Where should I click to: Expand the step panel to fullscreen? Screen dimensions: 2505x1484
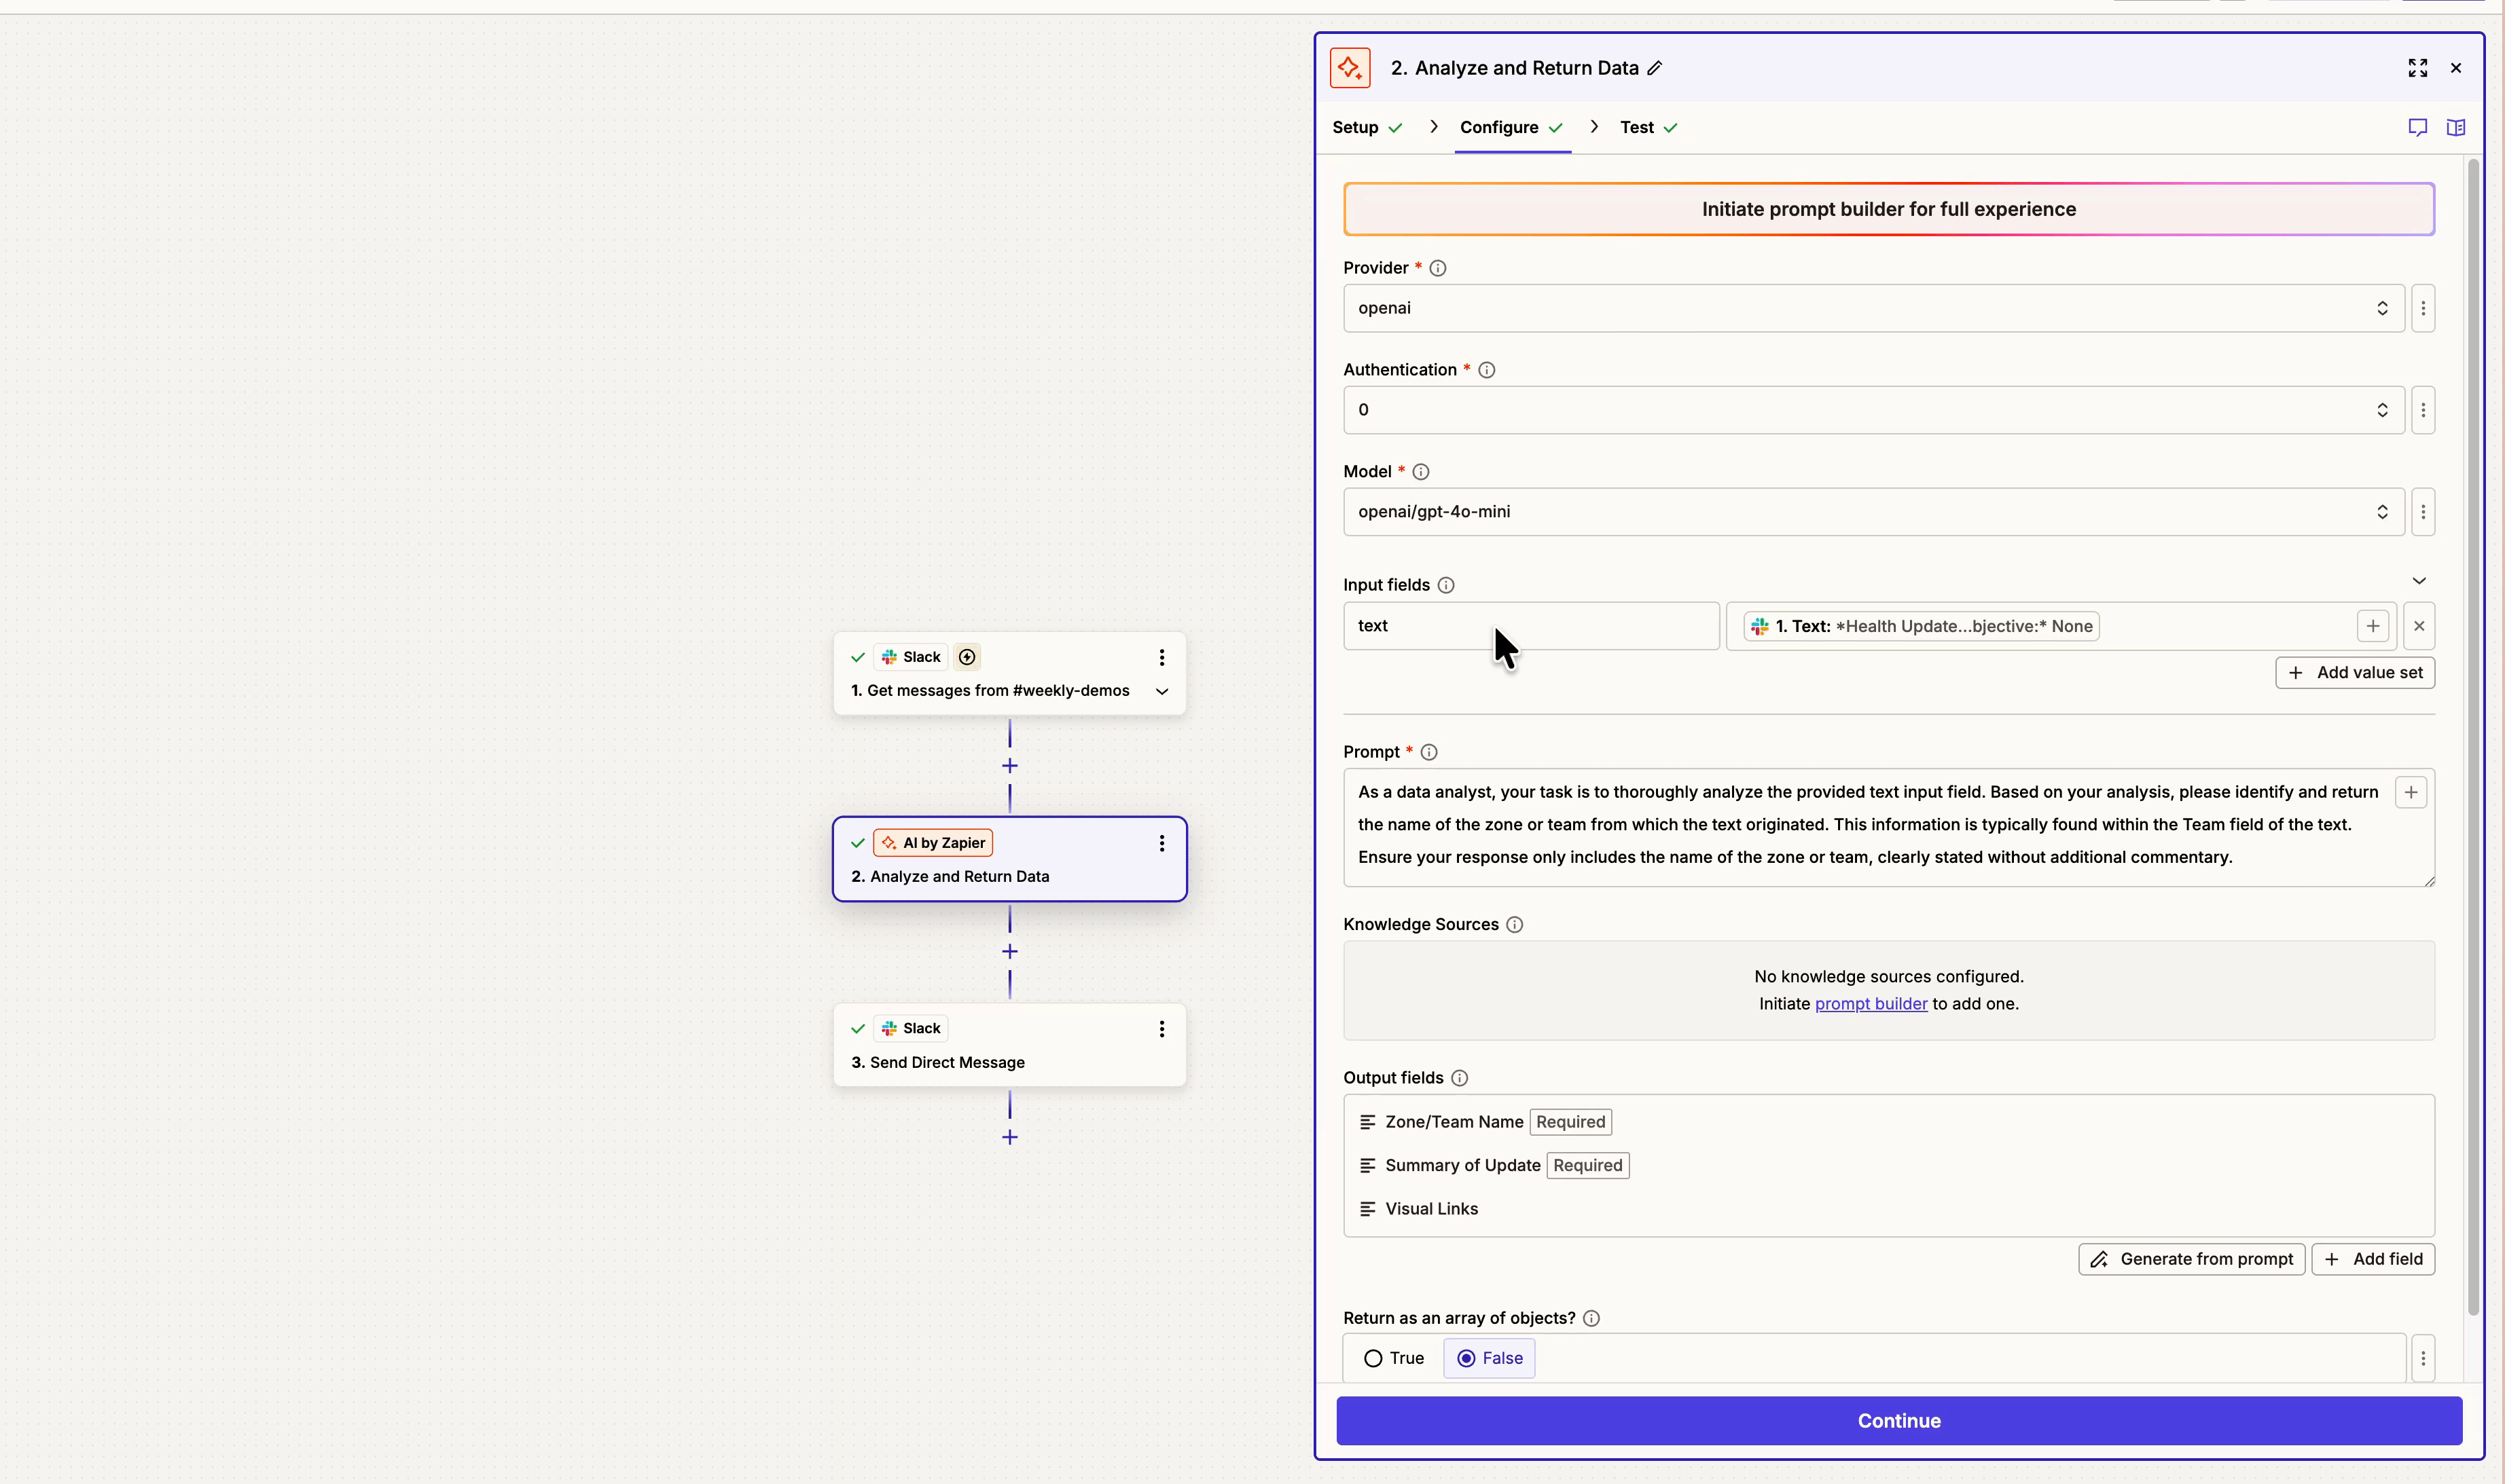point(2417,68)
